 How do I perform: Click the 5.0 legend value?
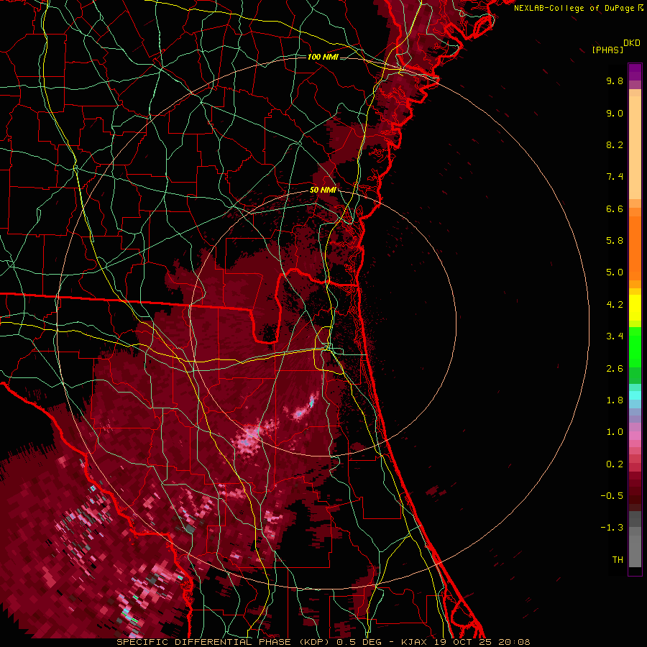pos(615,272)
